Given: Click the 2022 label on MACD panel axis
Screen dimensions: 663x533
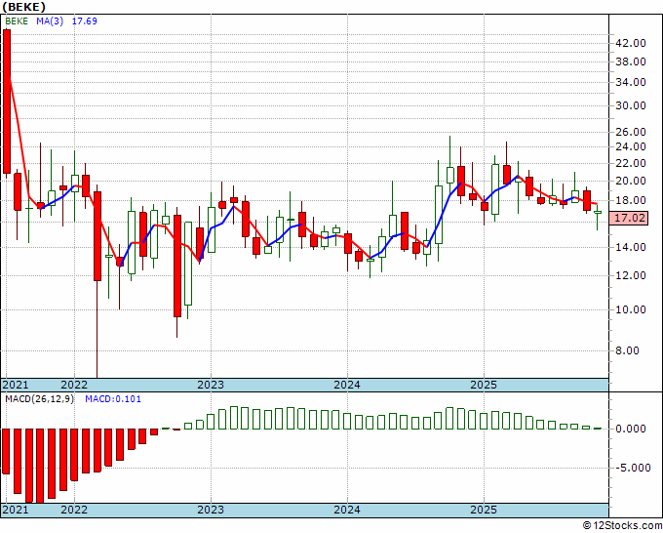Looking at the screenshot, I should (74, 510).
